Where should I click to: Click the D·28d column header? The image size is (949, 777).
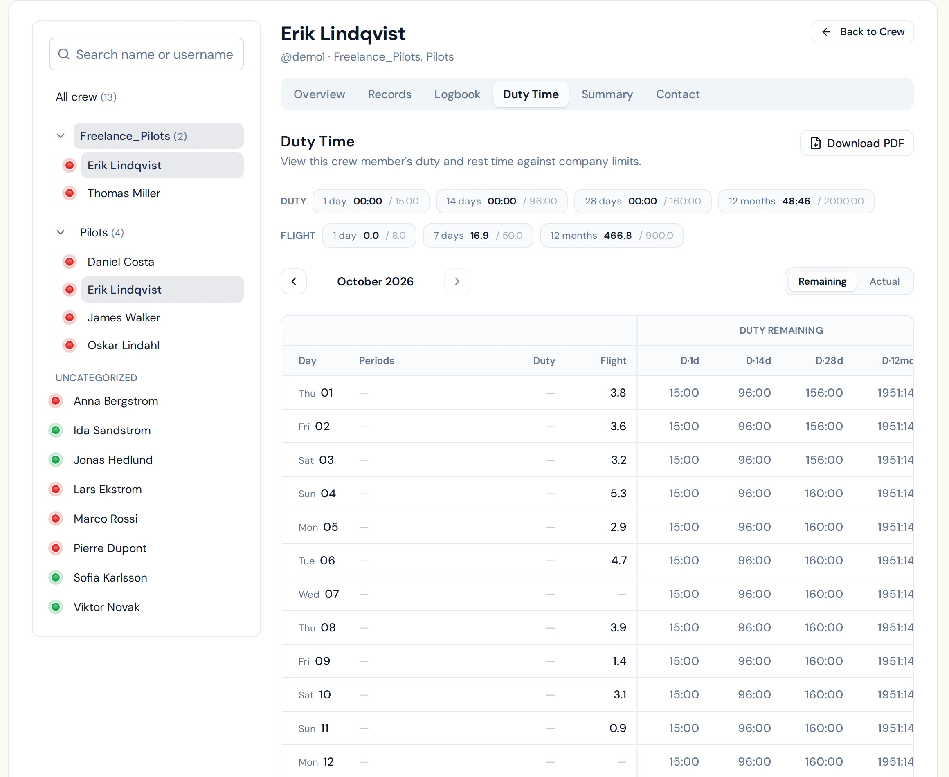[x=829, y=361]
